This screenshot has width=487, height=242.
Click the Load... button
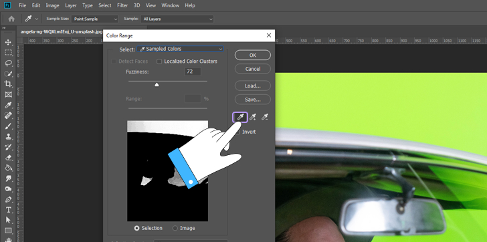pyautogui.click(x=253, y=86)
